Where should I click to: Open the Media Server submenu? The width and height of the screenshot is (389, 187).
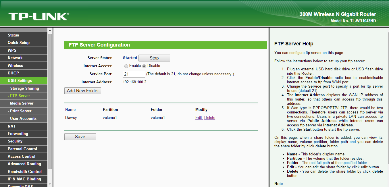coord(22,103)
